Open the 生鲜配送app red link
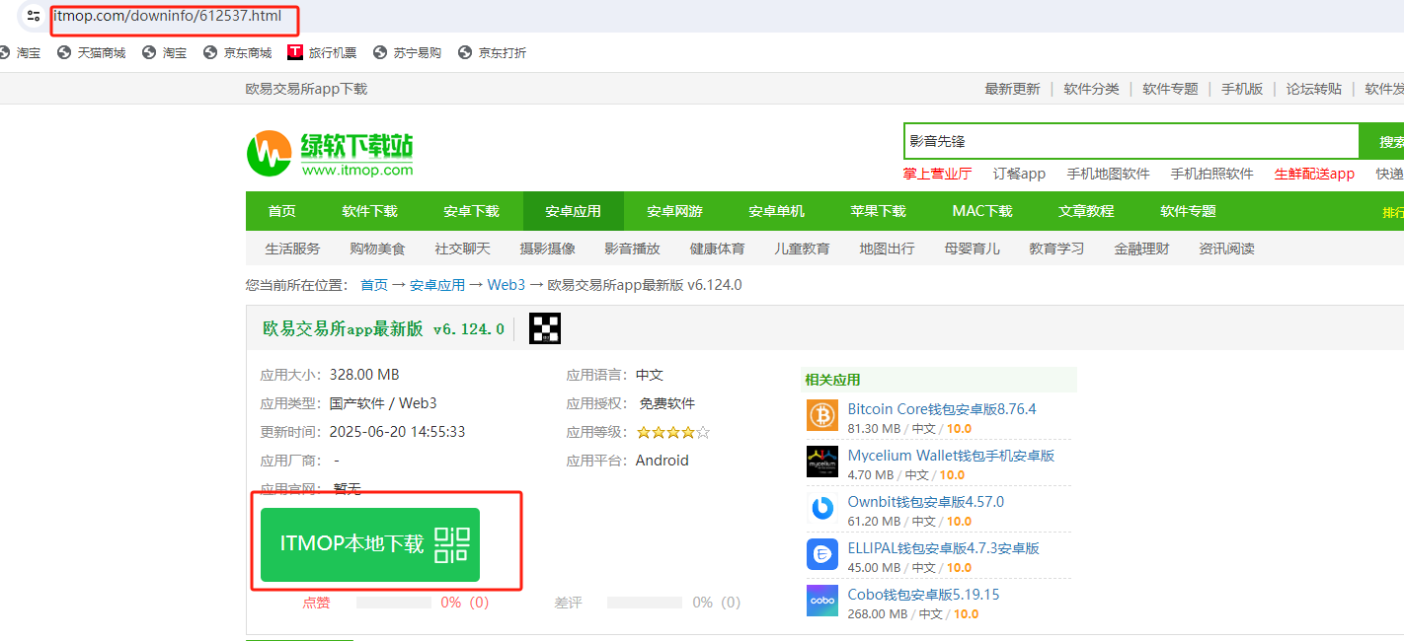 click(x=1314, y=174)
